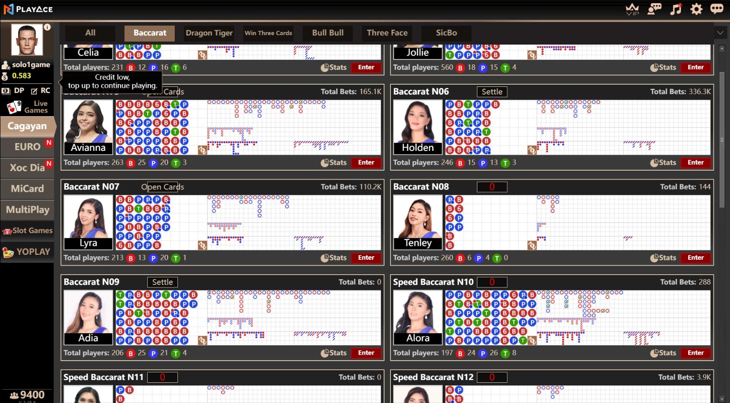Click the player profile avatar picture

pos(27,40)
